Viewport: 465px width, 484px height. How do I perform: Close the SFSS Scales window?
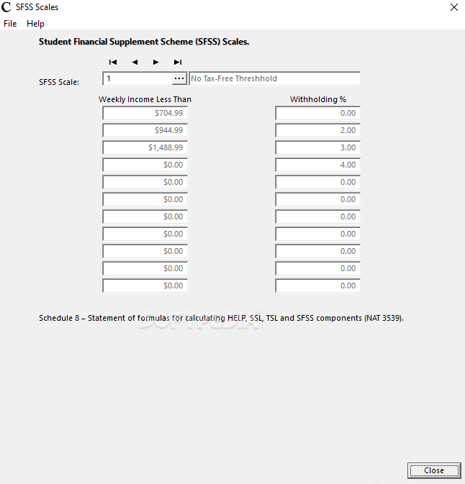coord(454,7)
